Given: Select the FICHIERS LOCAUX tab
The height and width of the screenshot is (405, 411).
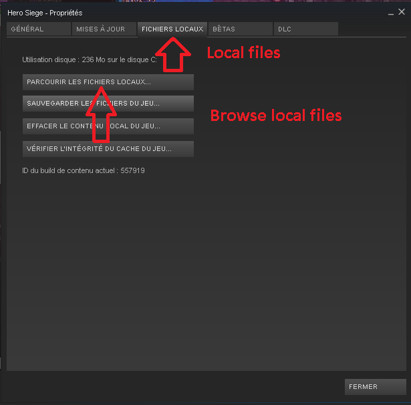Looking at the screenshot, I should tap(172, 29).
